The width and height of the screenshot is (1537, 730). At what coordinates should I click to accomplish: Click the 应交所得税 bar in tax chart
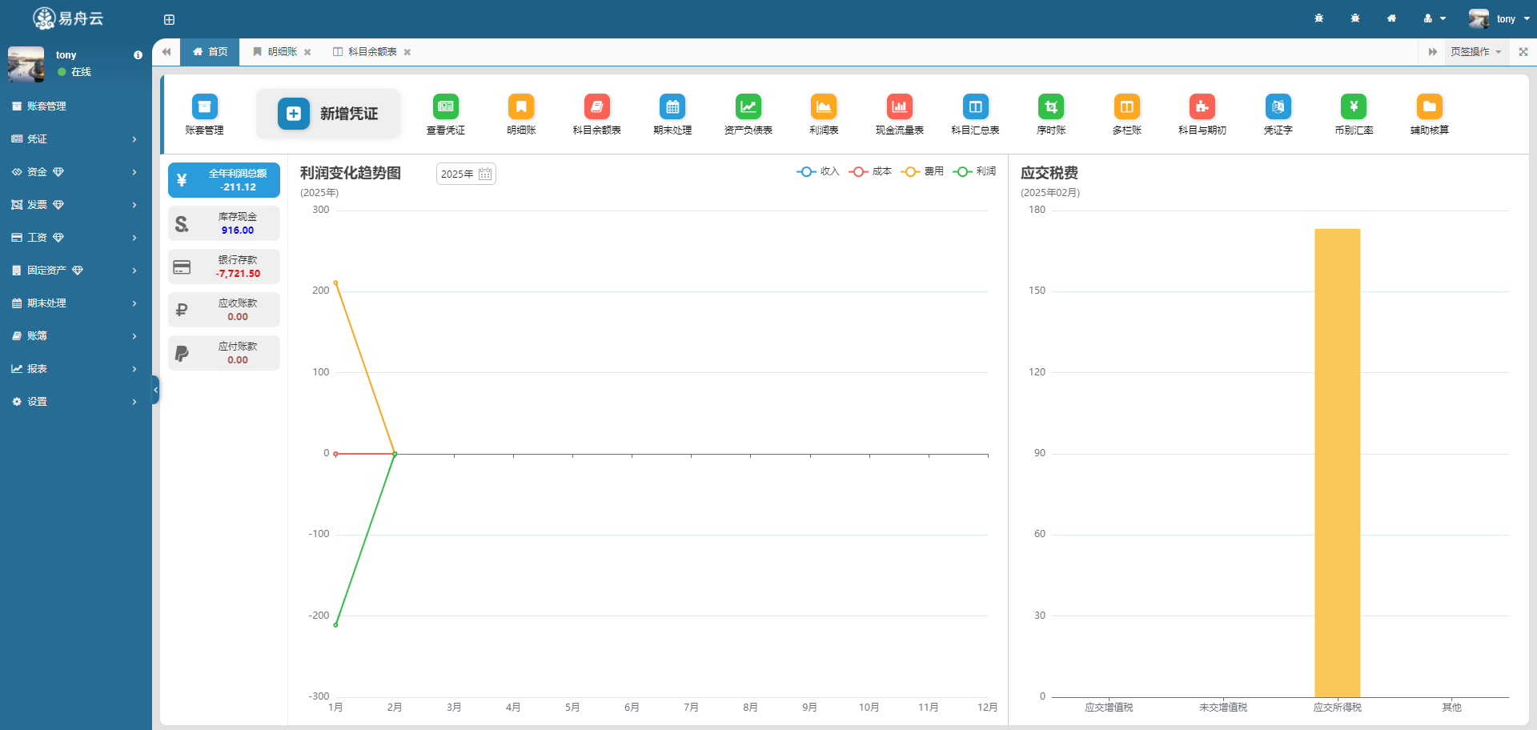pyautogui.click(x=1337, y=463)
